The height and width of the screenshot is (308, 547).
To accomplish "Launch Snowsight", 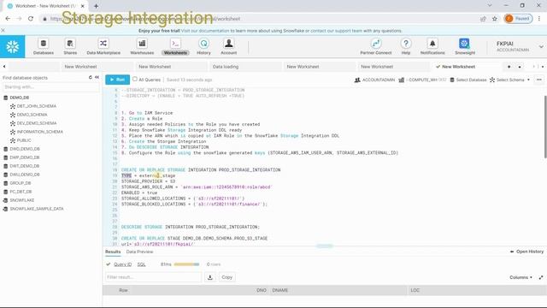I will click(x=465, y=47).
